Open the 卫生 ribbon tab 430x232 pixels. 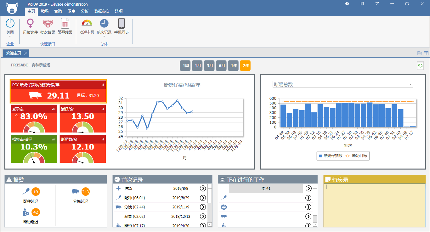point(71,11)
